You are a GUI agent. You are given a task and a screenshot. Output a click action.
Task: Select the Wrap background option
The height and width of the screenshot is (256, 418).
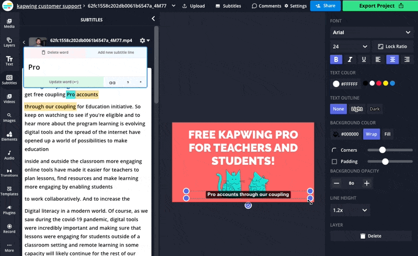(x=371, y=134)
